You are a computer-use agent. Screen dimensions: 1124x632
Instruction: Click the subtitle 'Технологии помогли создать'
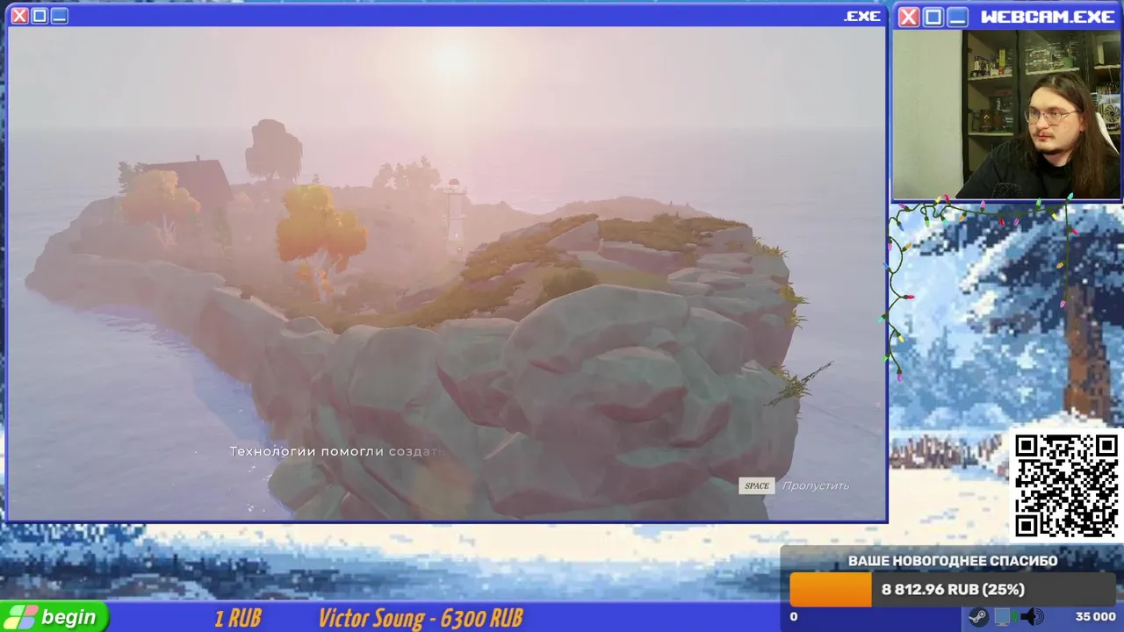pyautogui.click(x=338, y=451)
